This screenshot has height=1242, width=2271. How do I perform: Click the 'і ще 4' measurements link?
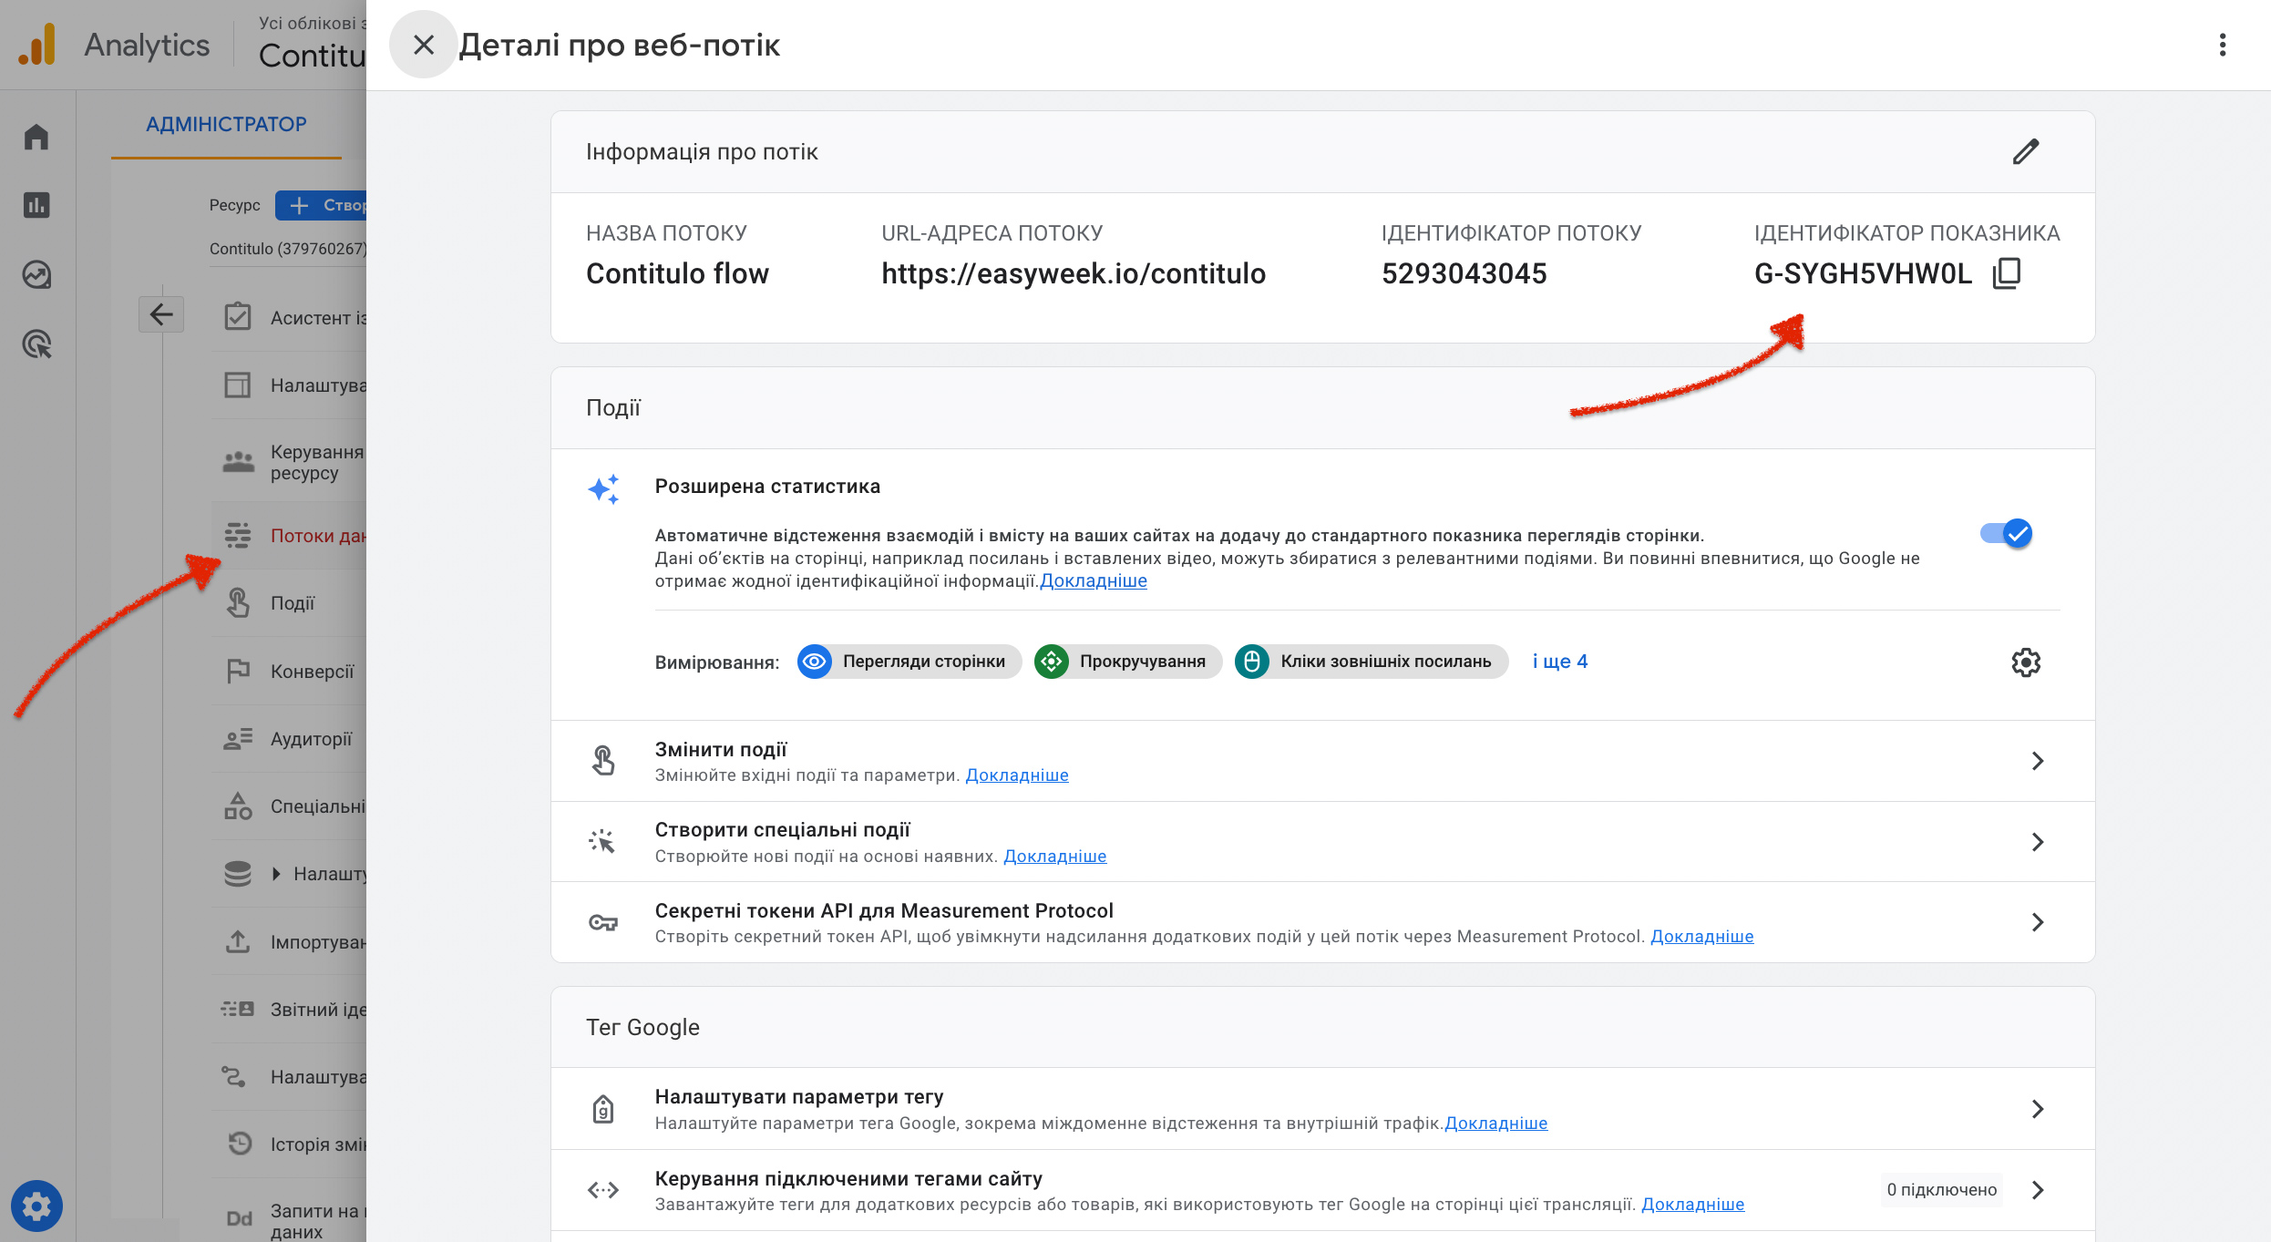[x=1559, y=662]
